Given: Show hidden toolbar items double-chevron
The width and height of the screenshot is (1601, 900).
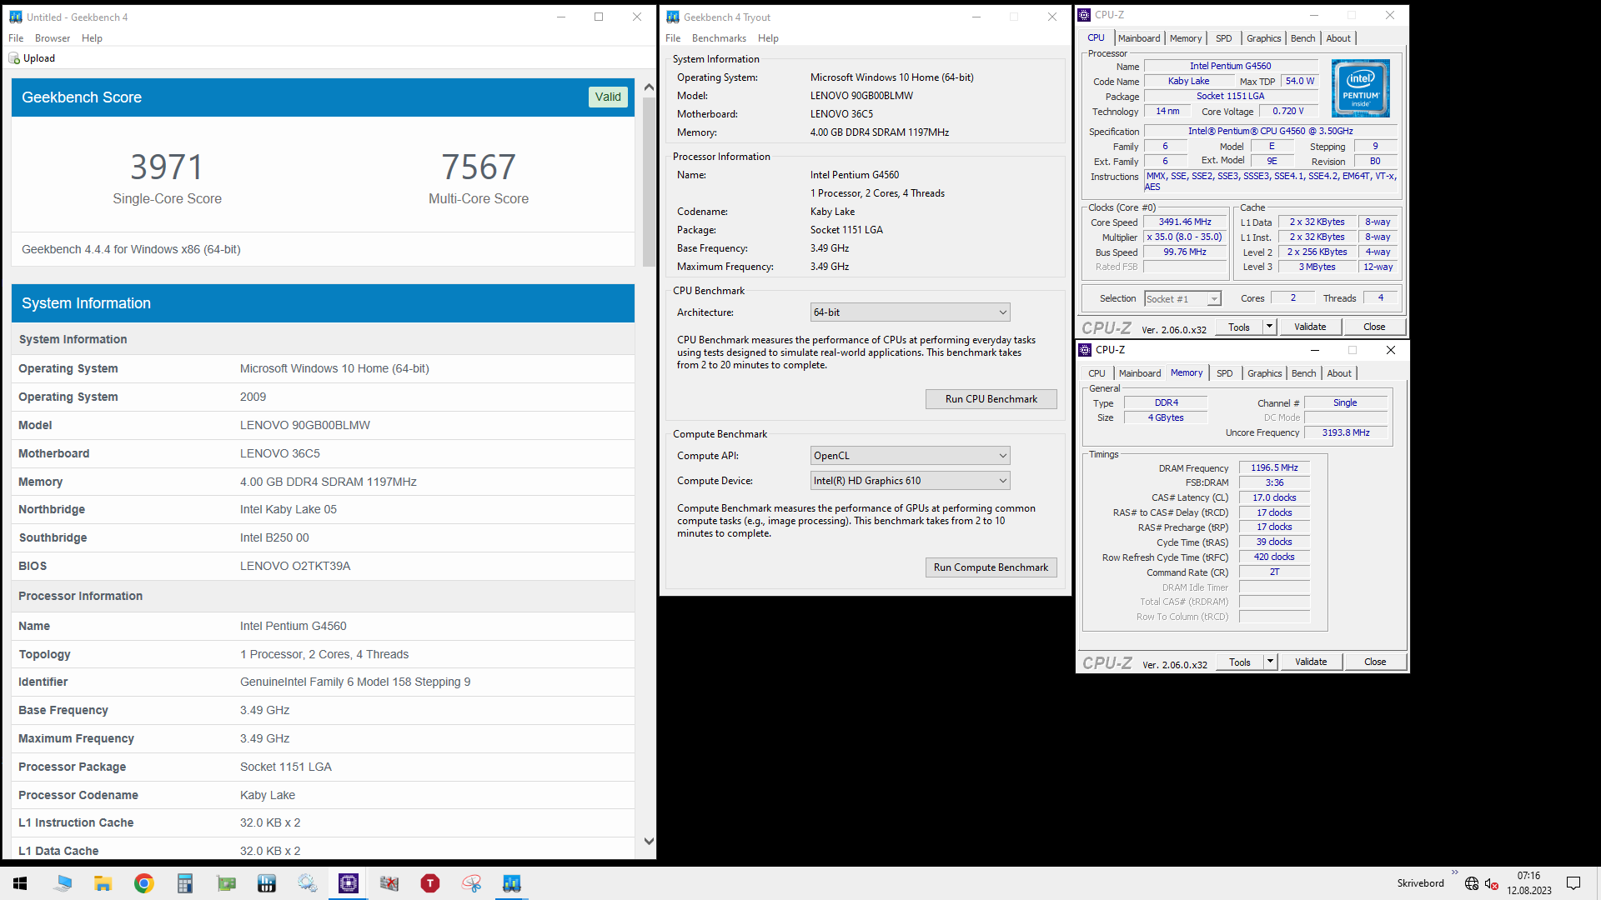Looking at the screenshot, I should click(x=1455, y=872).
